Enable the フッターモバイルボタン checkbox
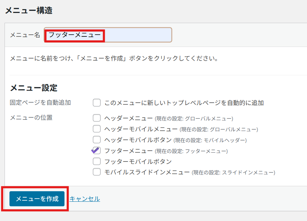Image resolution: width=307 pixels, height=221 pixels. pos(97,161)
